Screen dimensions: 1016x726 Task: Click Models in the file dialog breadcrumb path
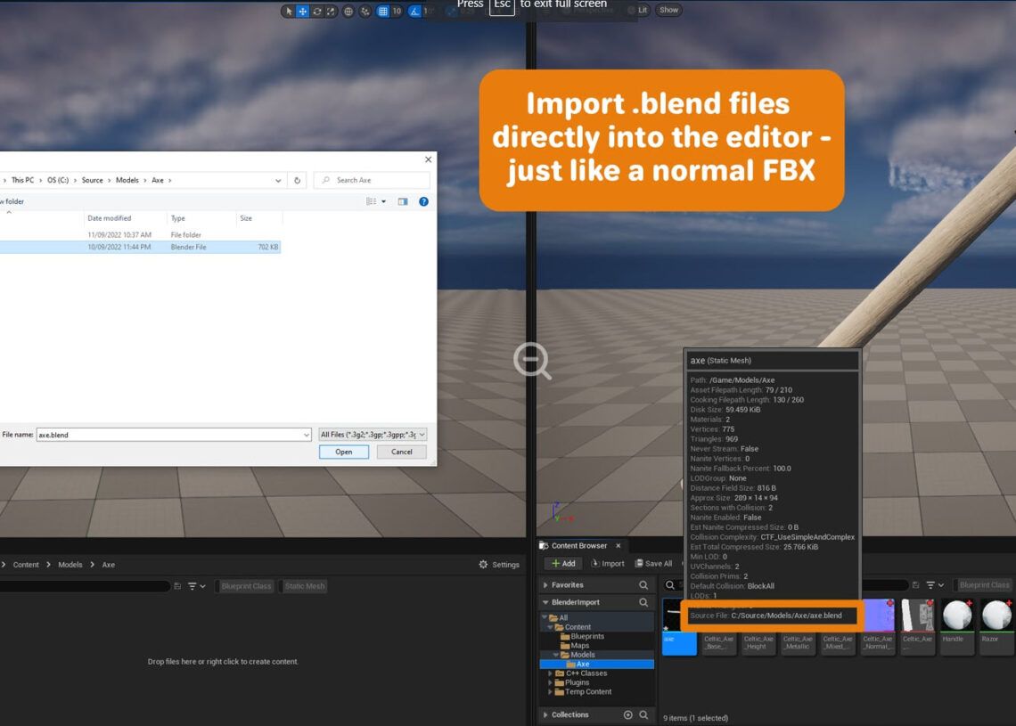129,180
